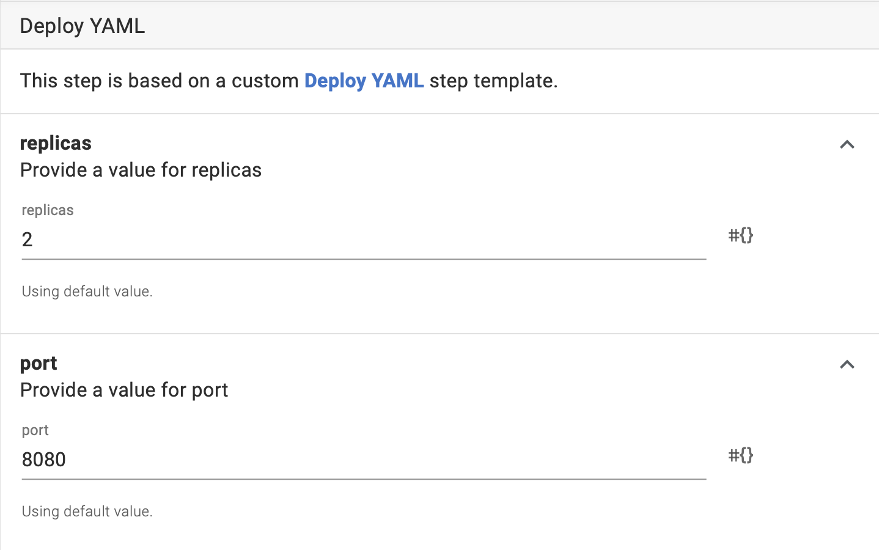The height and width of the screenshot is (550, 879).
Task: Click the 'Using default value' text under replicas
Action: point(87,291)
